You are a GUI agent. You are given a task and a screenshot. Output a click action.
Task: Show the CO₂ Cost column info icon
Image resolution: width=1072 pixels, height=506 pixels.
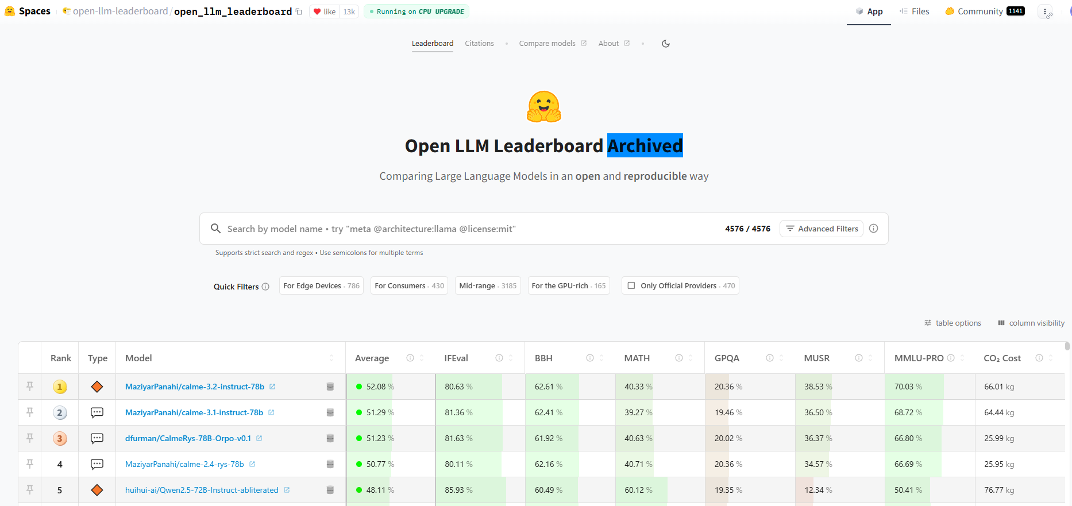pos(1039,358)
